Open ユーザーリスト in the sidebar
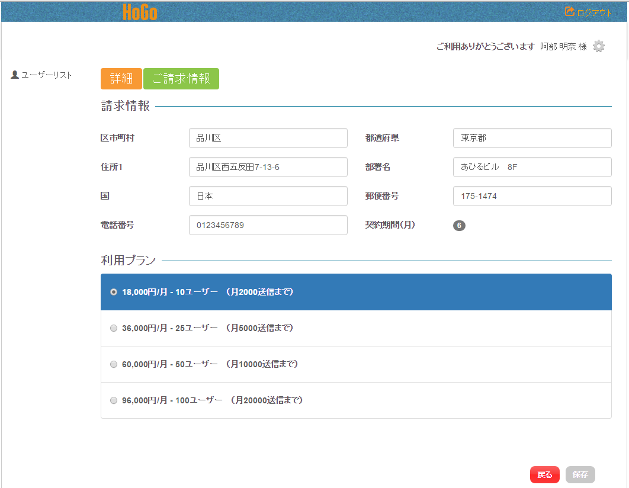Image resolution: width=629 pixels, height=488 pixels. pos(46,75)
